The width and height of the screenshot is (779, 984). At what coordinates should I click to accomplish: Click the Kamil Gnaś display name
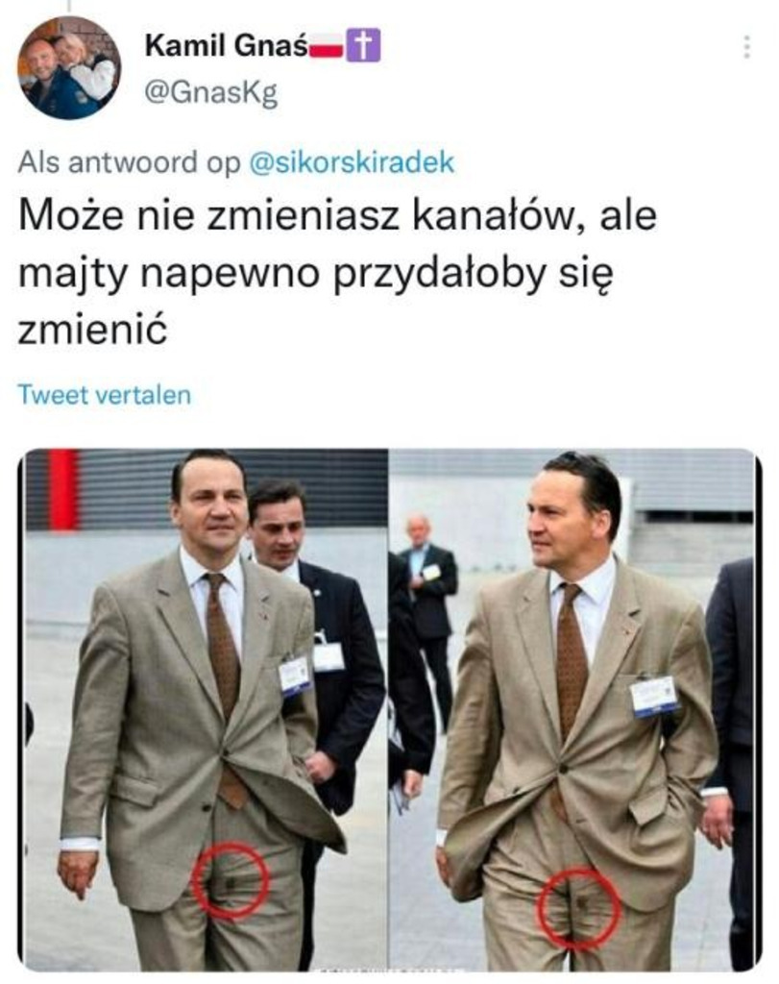(227, 46)
